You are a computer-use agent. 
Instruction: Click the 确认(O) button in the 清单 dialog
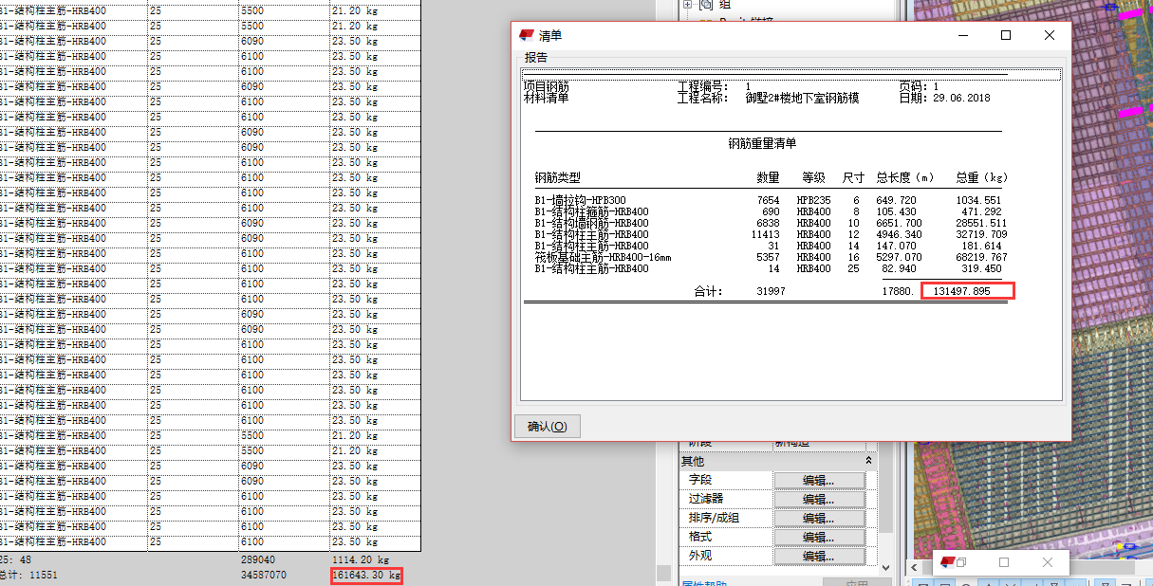coord(547,427)
